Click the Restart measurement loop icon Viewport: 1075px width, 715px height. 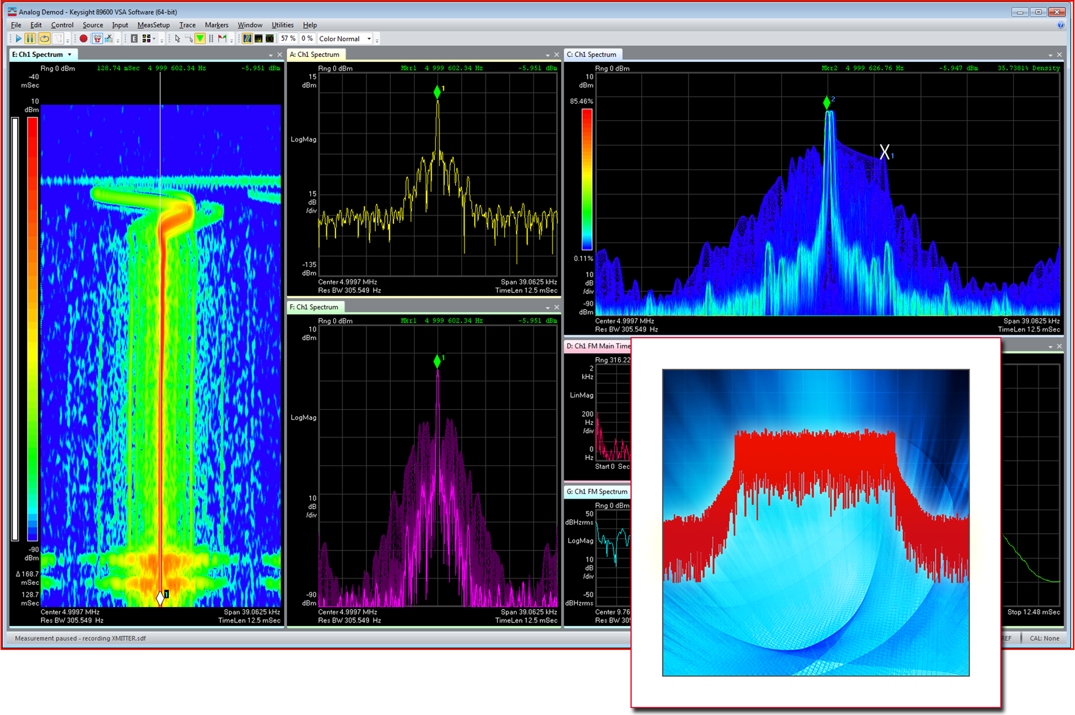[45, 38]
